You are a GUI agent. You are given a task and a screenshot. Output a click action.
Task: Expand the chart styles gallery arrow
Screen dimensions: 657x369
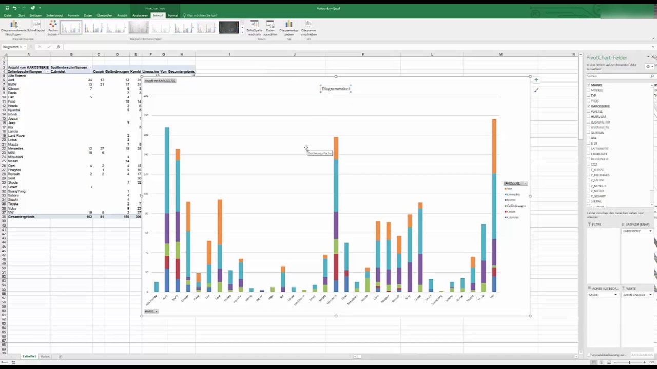[x=242, y=32]
